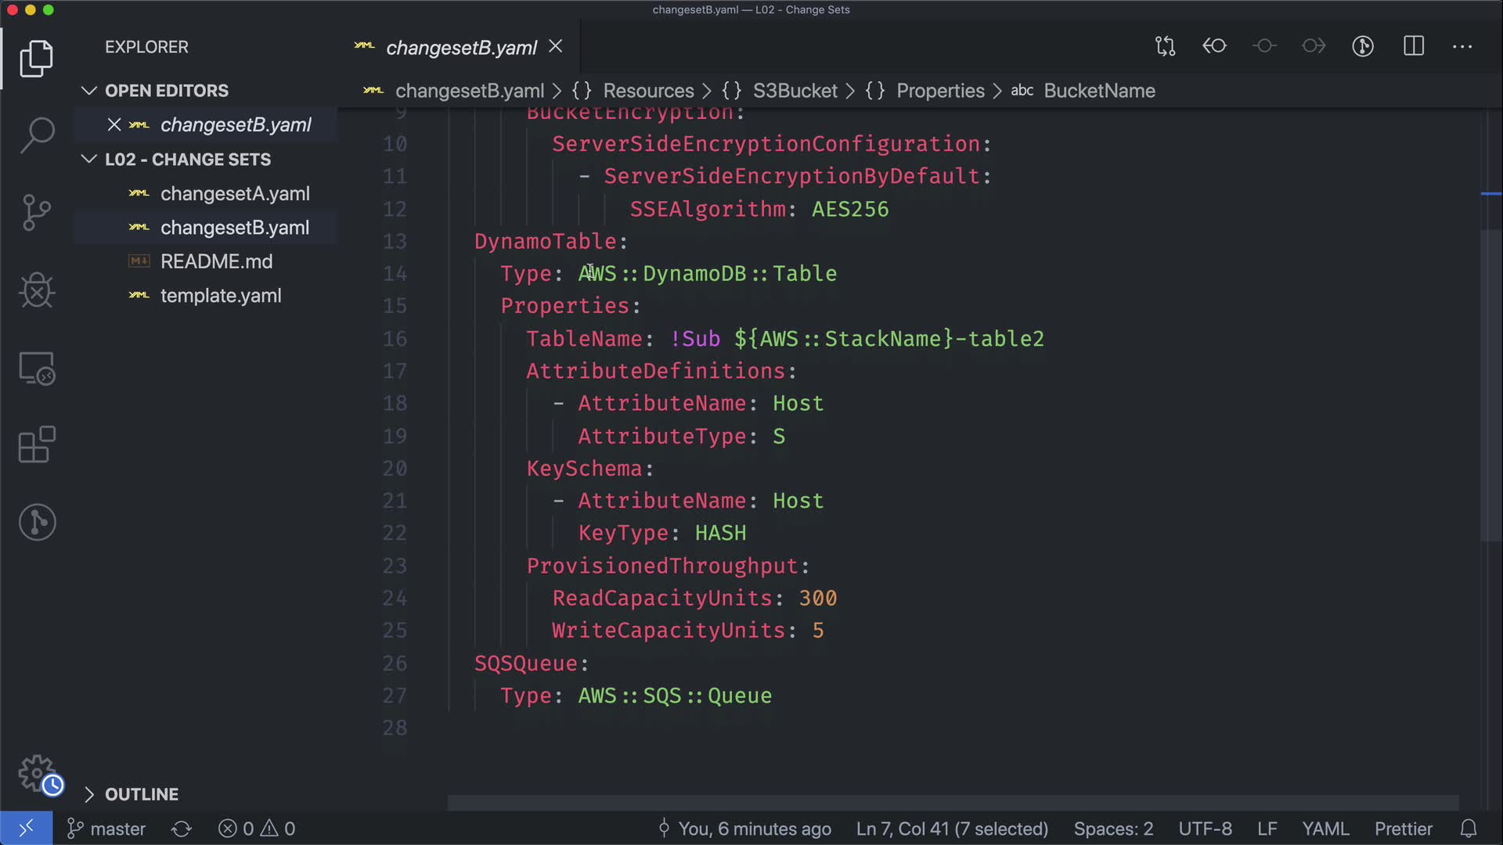Open the editor More Actions ellipsis menu
1503x845 pixels.
coord(1462,46)
